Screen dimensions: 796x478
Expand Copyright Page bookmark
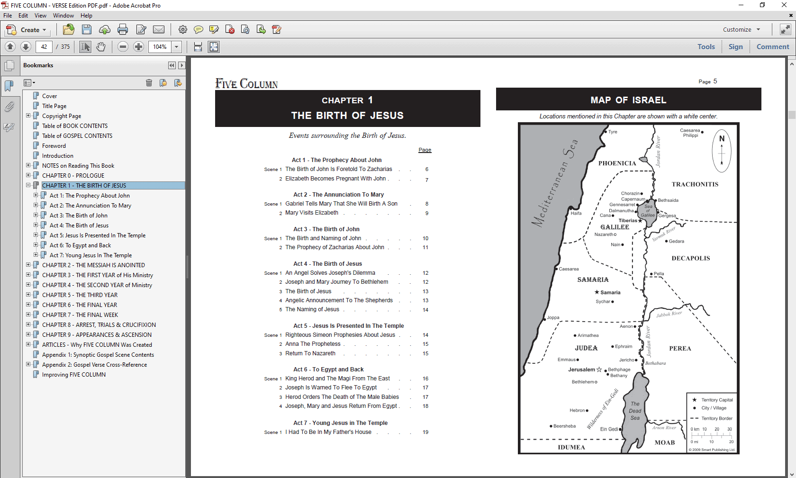28,116
